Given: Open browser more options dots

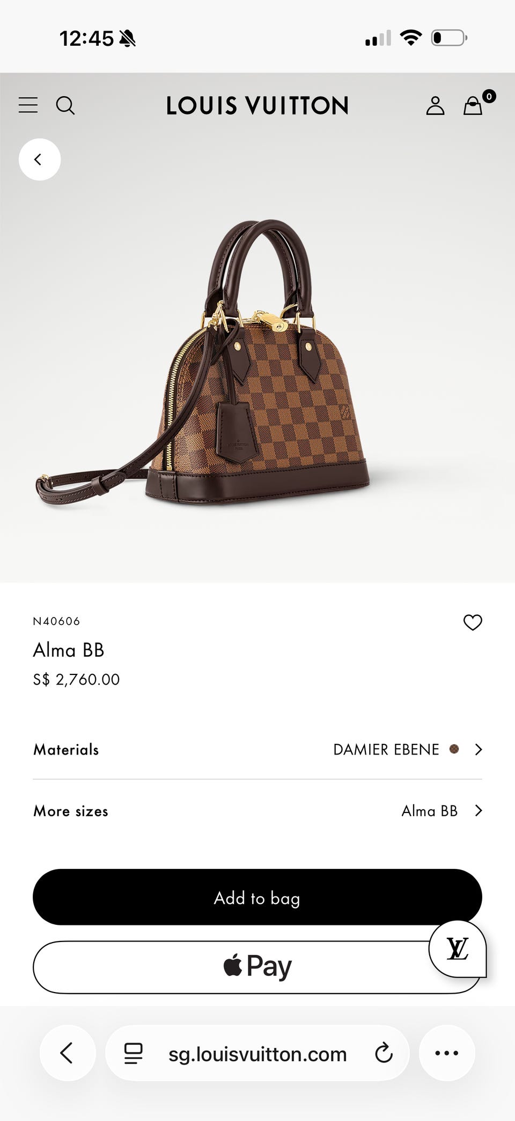Looking at the screenshot, I should 447,1053.
